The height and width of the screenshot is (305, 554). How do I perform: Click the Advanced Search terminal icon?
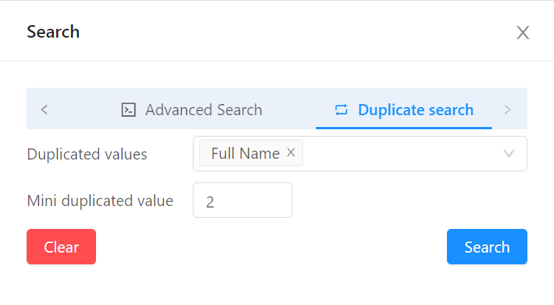(129, 110)
